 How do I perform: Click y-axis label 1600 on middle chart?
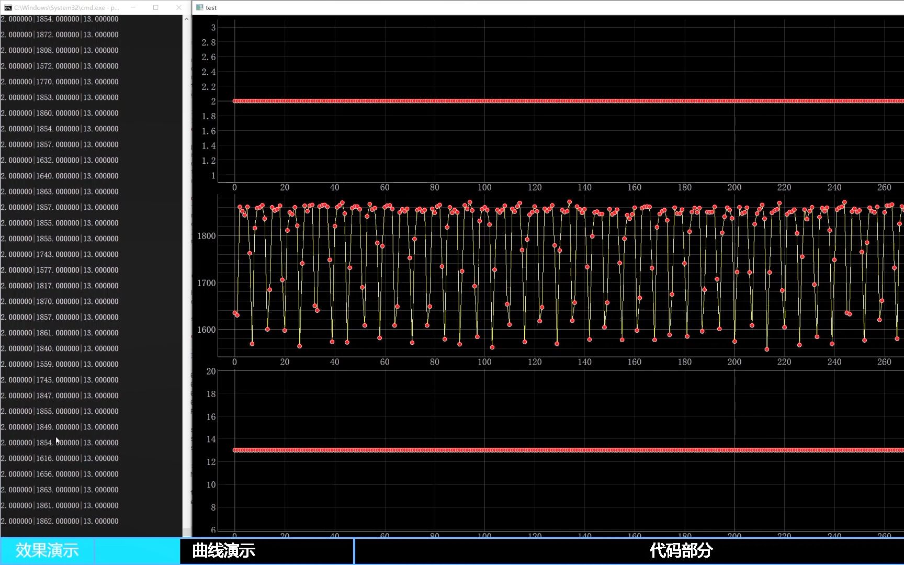[206, 330]
